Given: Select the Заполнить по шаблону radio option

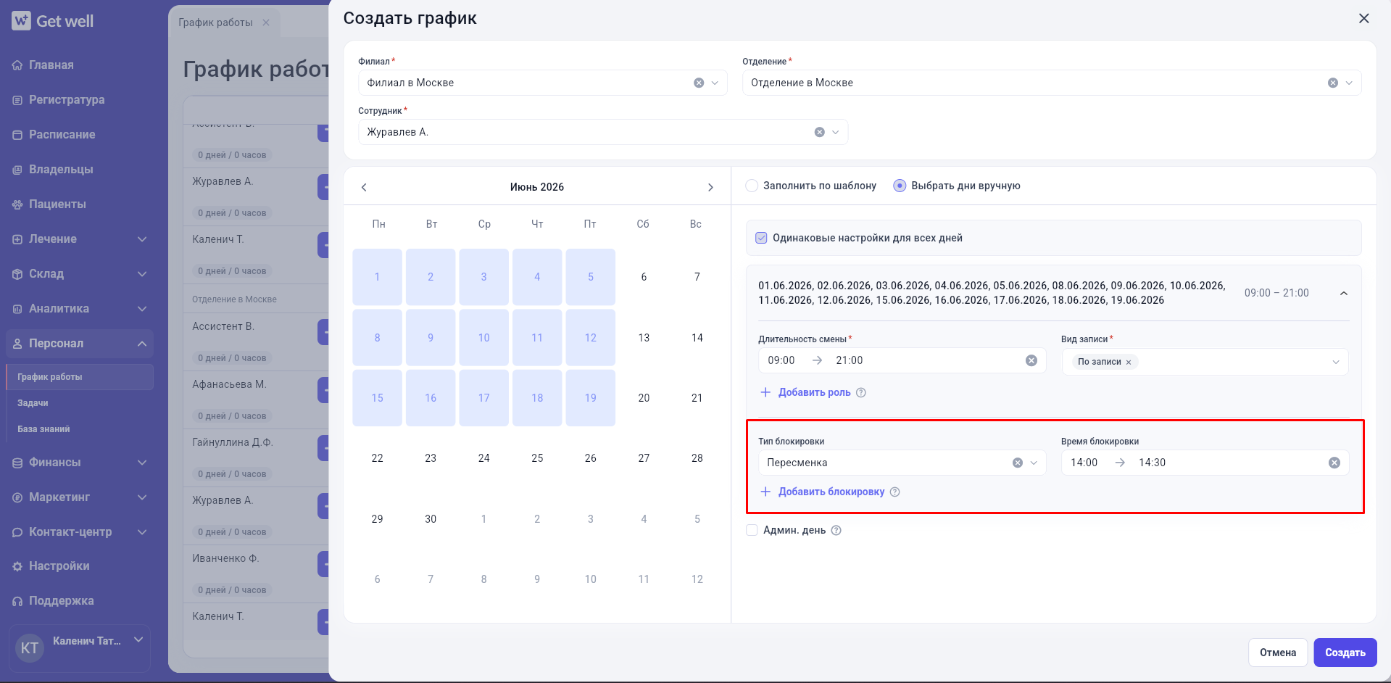Looking at the screenshot, I should click(752, 186).
